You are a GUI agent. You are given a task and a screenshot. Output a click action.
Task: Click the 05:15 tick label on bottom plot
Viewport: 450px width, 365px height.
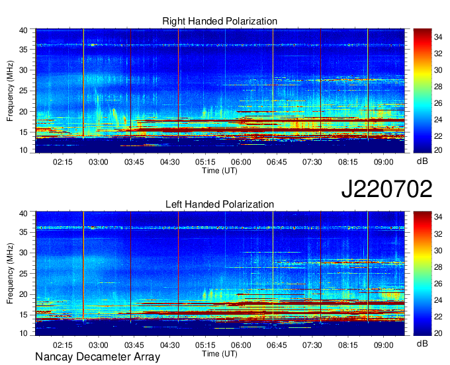pyautogui.click(x=205, y=345)
